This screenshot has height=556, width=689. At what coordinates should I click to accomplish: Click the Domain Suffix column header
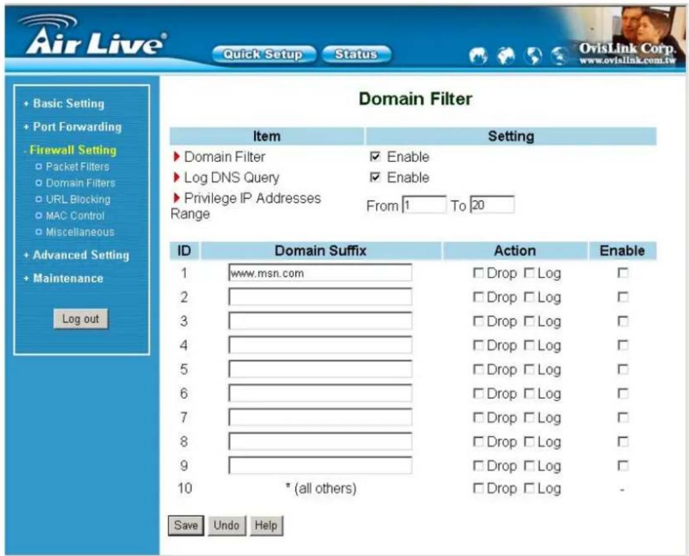click(x=320, y=251)
